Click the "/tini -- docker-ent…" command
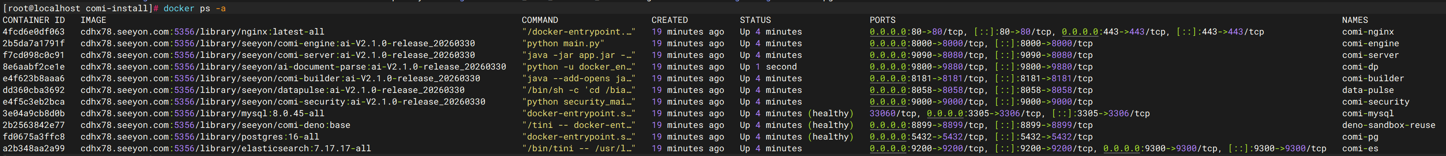Viewport: 1446px width, 156px height. 579,125
